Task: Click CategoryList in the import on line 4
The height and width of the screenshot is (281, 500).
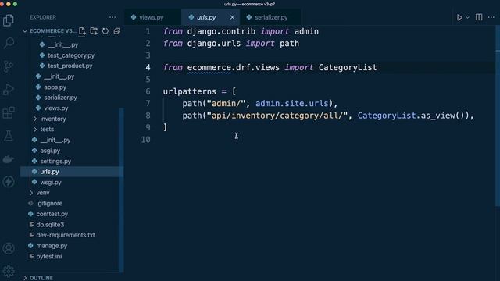Action: [348, 68]
